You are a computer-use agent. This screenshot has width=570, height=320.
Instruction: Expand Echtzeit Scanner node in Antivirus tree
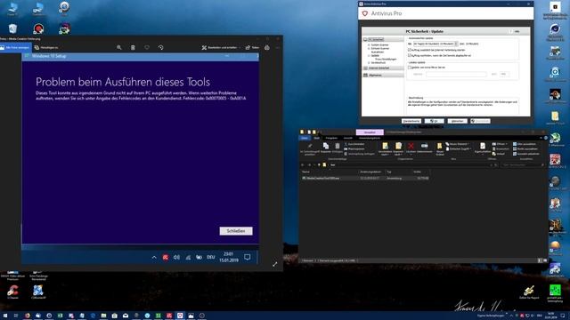369,49
